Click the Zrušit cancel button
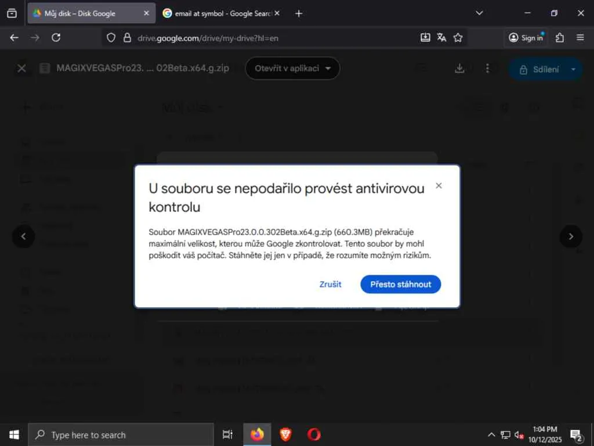This screenshot has height=446, width=594. coord(330,284)
